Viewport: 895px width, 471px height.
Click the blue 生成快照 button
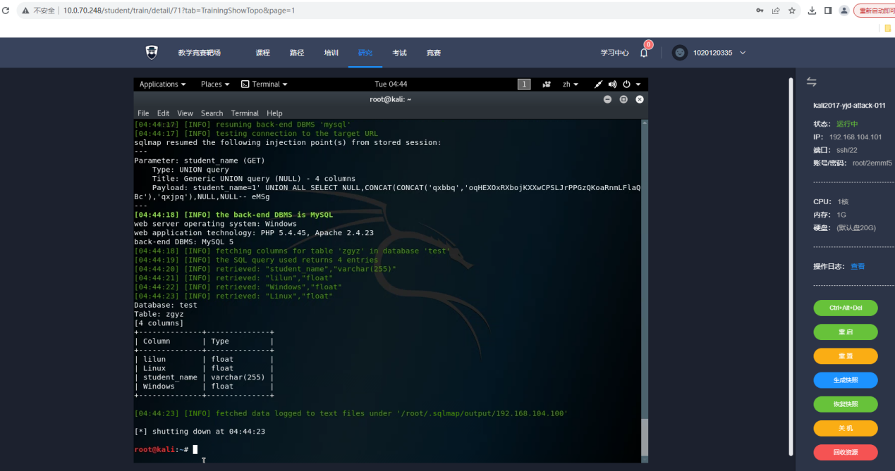tap(846, 380)
